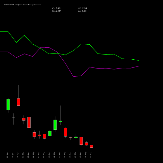Select the 06 May date label

[x=33, y=155]
